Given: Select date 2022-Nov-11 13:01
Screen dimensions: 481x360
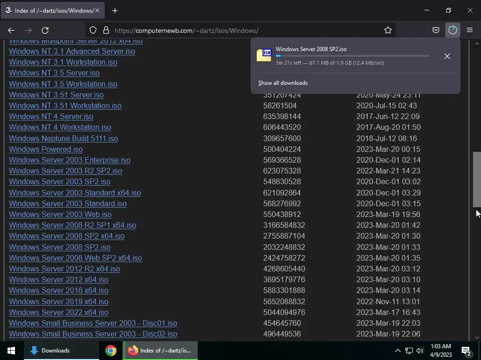Looking at the screenshot, I should (388, 301).
